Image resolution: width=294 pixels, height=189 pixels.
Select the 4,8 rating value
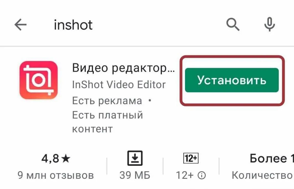coord(50,159)
